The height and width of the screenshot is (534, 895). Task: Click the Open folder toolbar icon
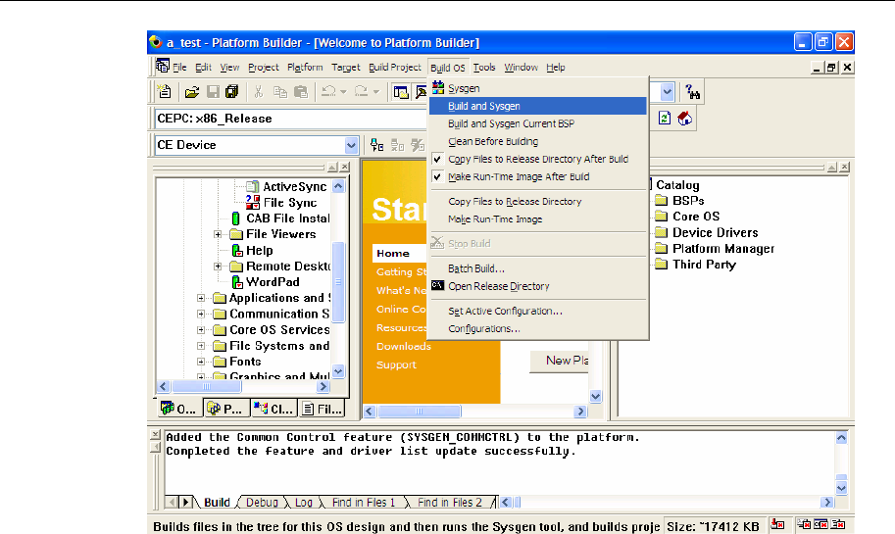click(192, 92)
